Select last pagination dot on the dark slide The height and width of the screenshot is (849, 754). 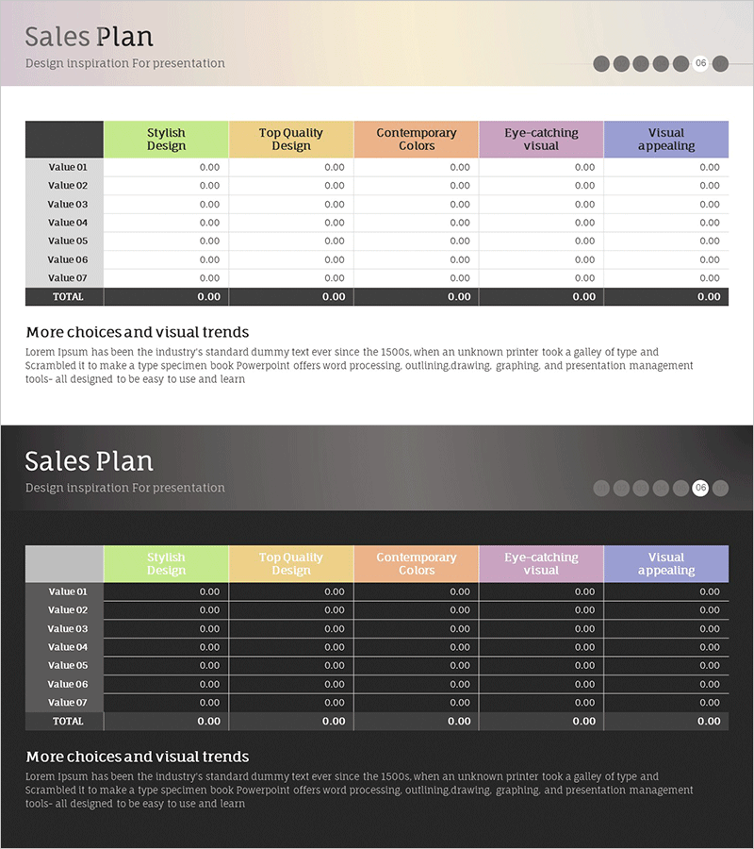pyautogui.click(x=720, y=488)
